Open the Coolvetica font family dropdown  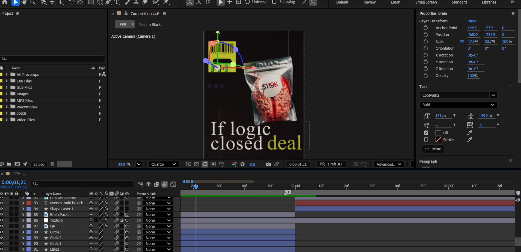click(x=493, y=95)
